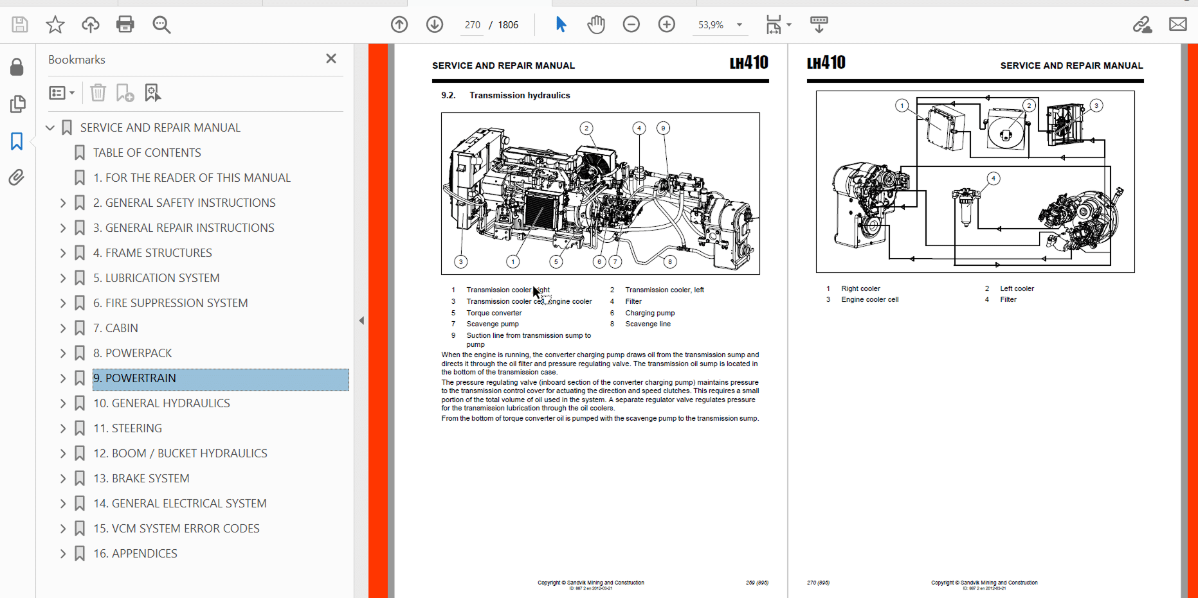Upload file to cloud storage
The height and width of the screenshot is (598, 1198).
point(91,25)
